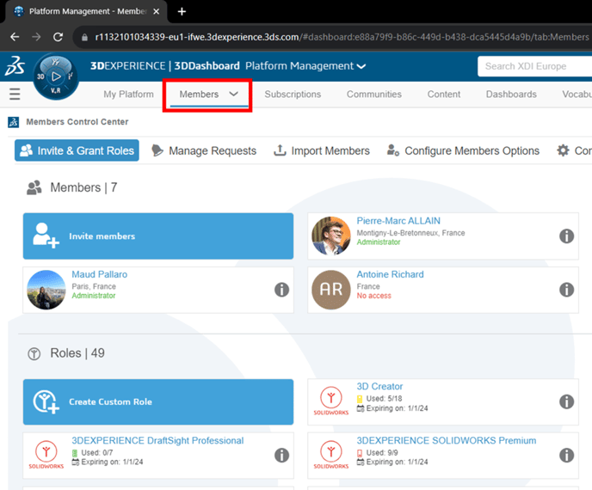Show info for Pierre-Marc ALLAIN
The image size is (592, 490).
(566, 236)
